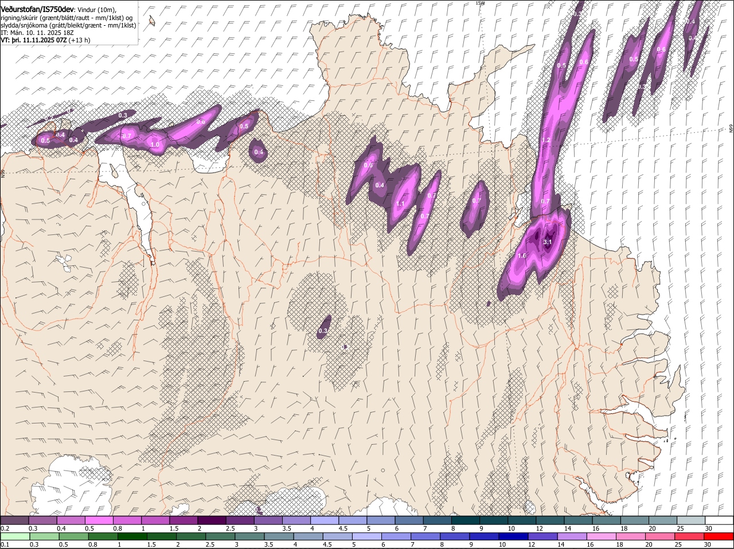Viewport: 734px width, 549px height.
Task: Pick the pale pink 16–18 rain scale swatch
Action: click(602, 536)
